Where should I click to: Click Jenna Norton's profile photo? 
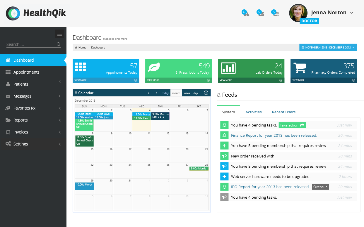pos(298,13)
